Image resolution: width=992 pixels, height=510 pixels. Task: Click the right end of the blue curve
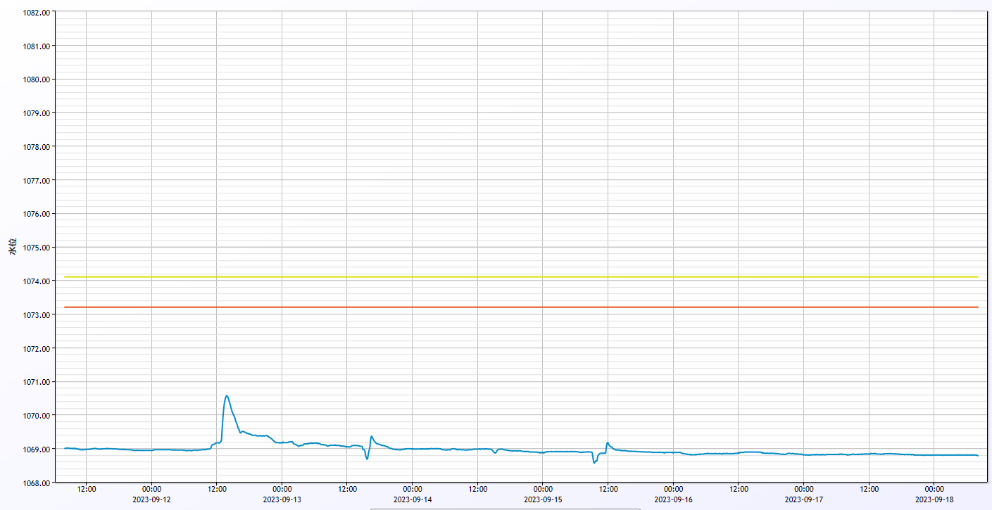coord(977,455)
